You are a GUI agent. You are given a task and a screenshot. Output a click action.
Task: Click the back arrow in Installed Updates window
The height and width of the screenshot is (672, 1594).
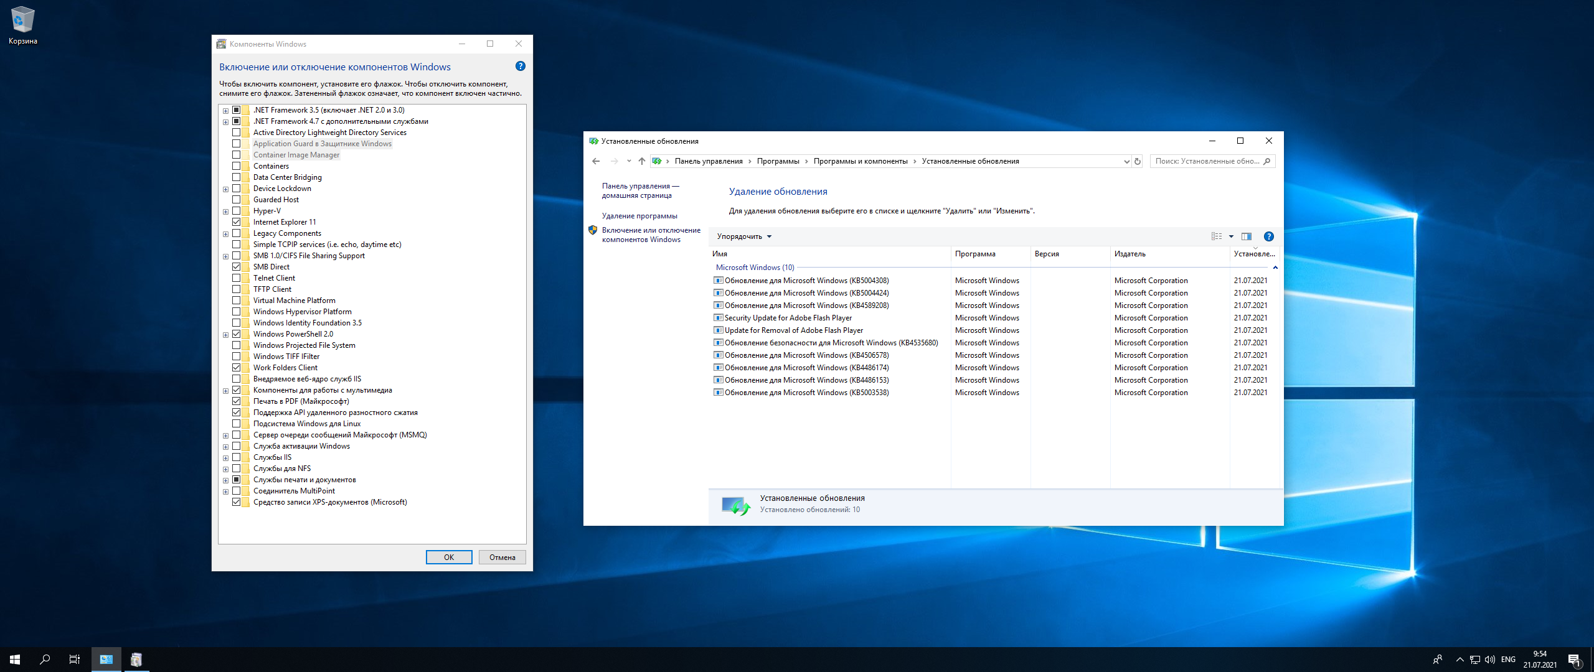[x=596, y=161]
